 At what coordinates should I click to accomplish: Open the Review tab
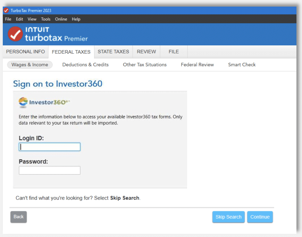click(146, 51)
